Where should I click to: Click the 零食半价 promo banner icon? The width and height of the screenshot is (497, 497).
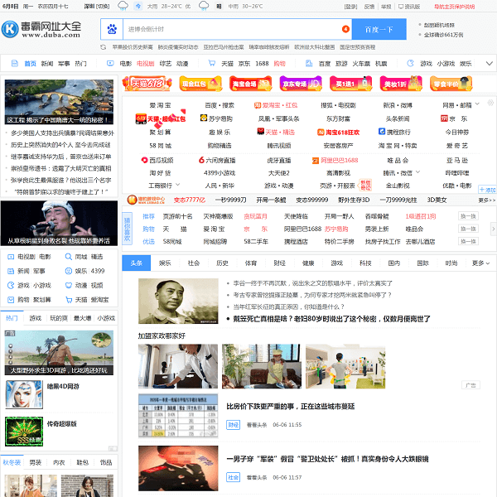pyautogui.click(x=451, y=84)
